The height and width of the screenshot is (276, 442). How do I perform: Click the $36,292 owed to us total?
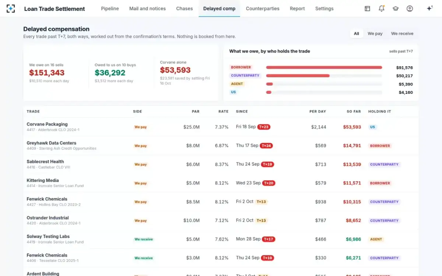click(110, 73)
